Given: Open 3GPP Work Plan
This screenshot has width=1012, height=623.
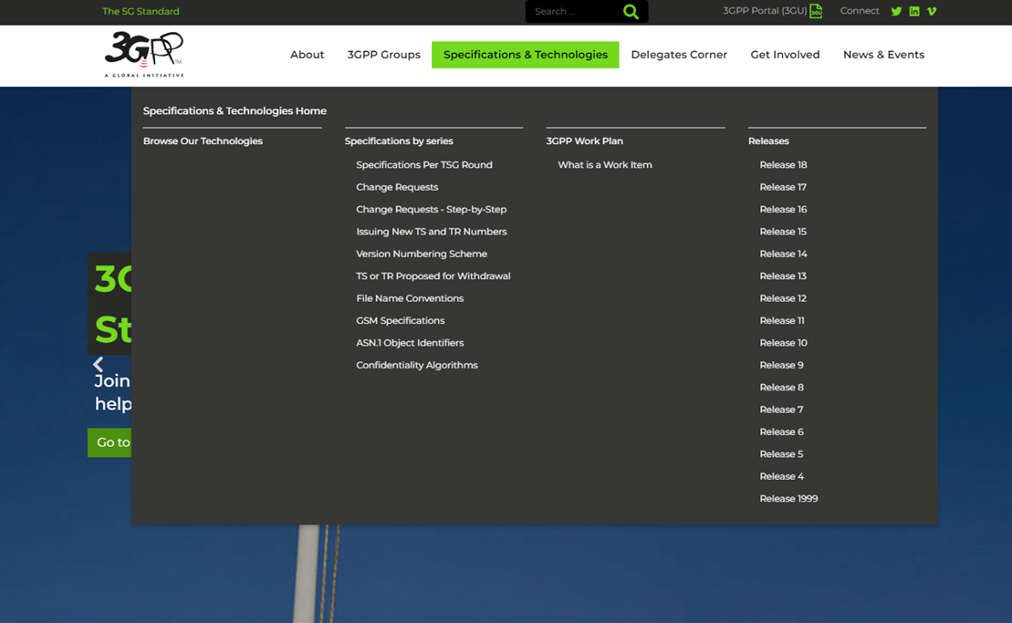Looking at the screenshot, I should point(585,140).
